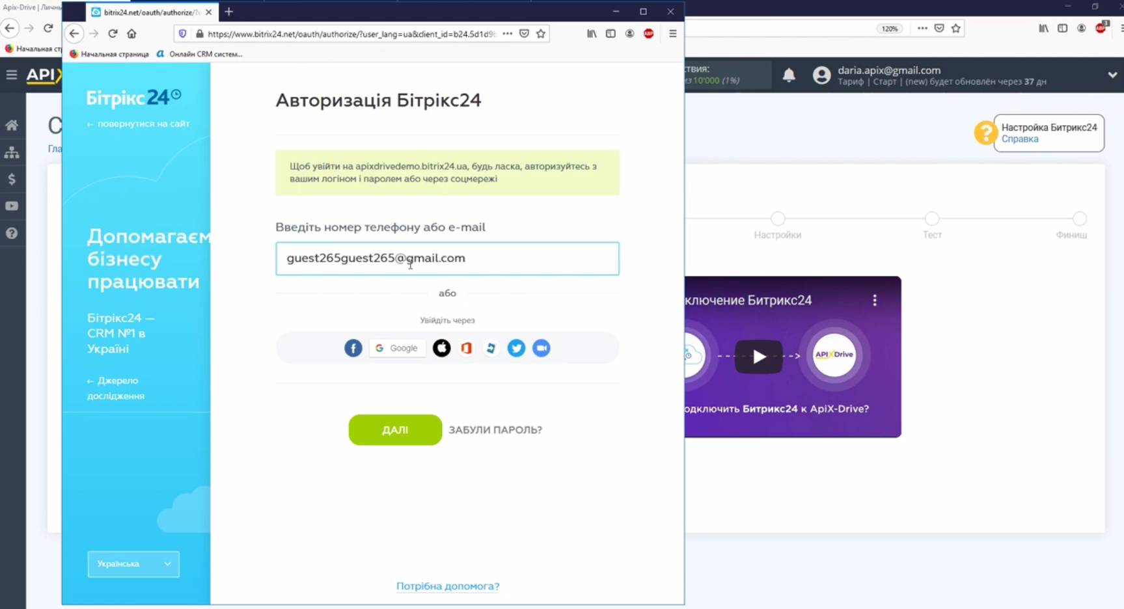Click the 120% zoom indicator in background browser
This screenshot has width=1124, height=609.
(x=889, y=29)
